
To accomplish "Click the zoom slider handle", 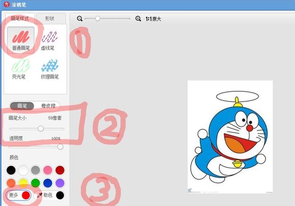I will click(98, 18).
